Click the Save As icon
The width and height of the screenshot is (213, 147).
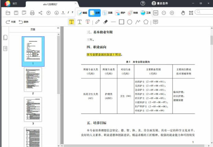[x=24, y=13]
